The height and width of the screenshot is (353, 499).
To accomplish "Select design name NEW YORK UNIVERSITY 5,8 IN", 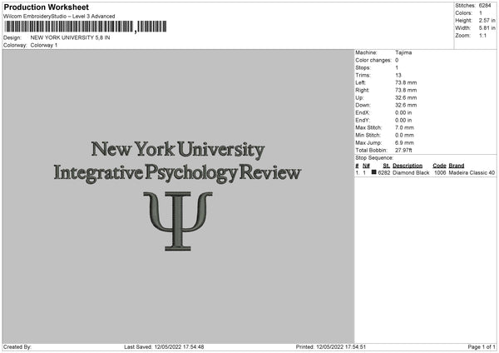I will pos(70,37).
